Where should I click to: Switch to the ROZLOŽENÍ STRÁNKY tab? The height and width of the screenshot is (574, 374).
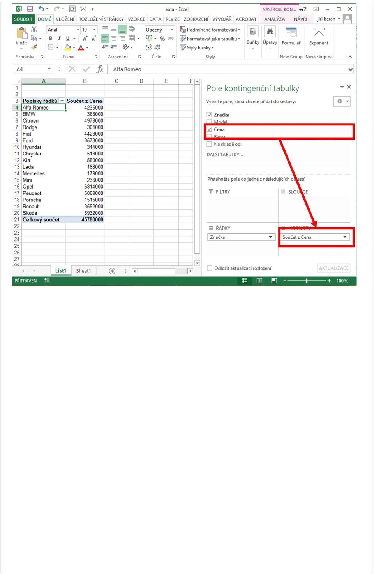click(101, 19)
